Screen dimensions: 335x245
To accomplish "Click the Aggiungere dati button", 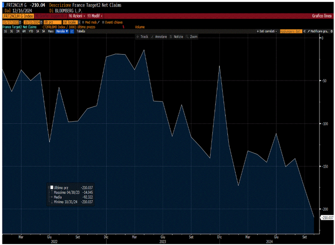I will coord(292,31).
